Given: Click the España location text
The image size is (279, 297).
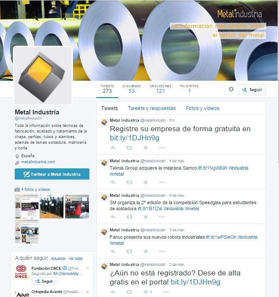Looking at the screenshot, I should (x=28, y=156).
